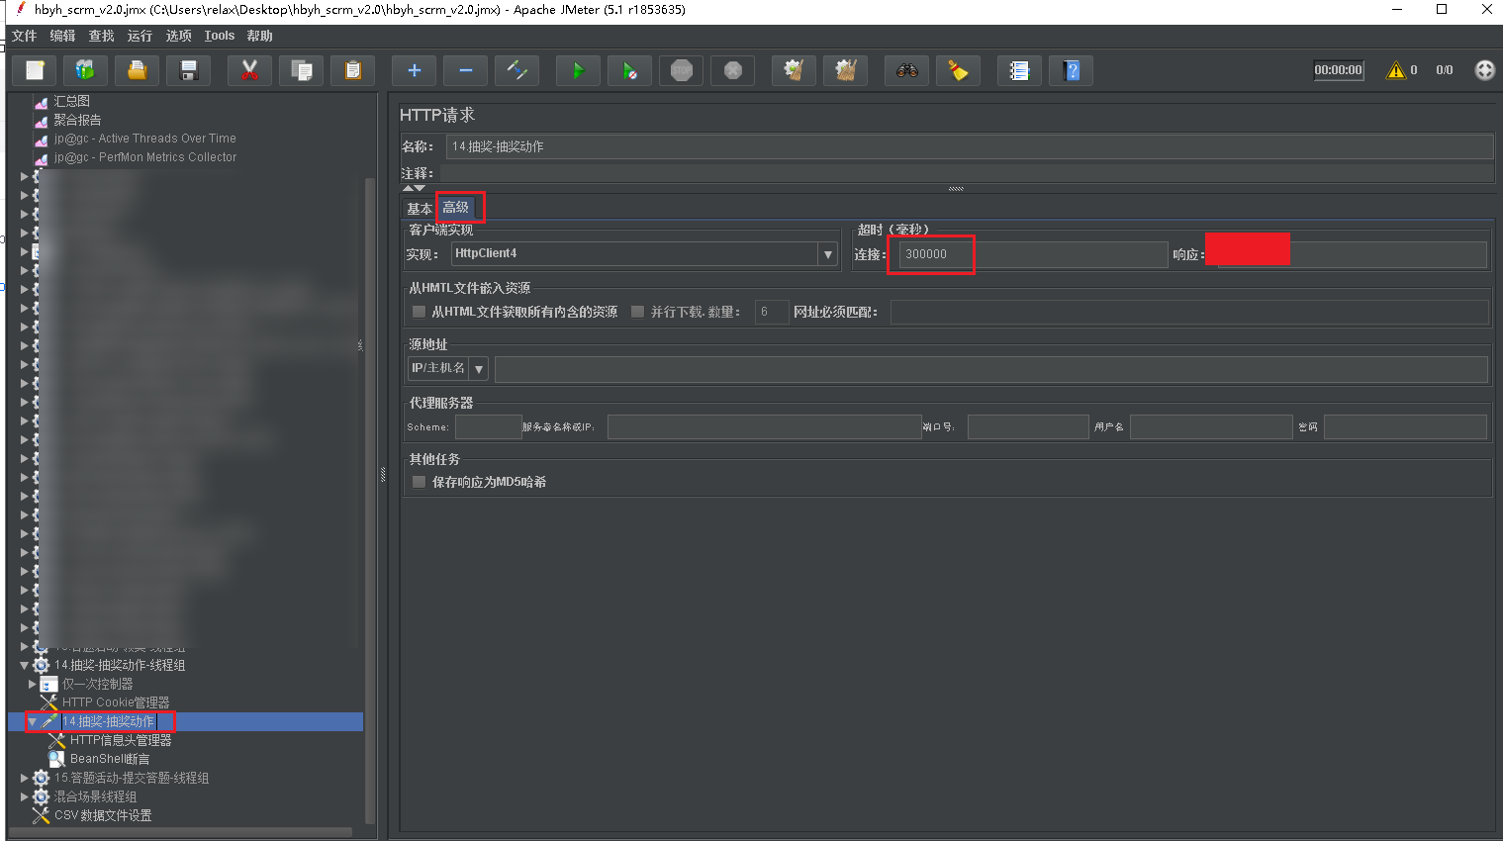The image size is (1503, 841).
Task: Click the Toggle enable/disable toolbar icon
Action: coord(517,70)
